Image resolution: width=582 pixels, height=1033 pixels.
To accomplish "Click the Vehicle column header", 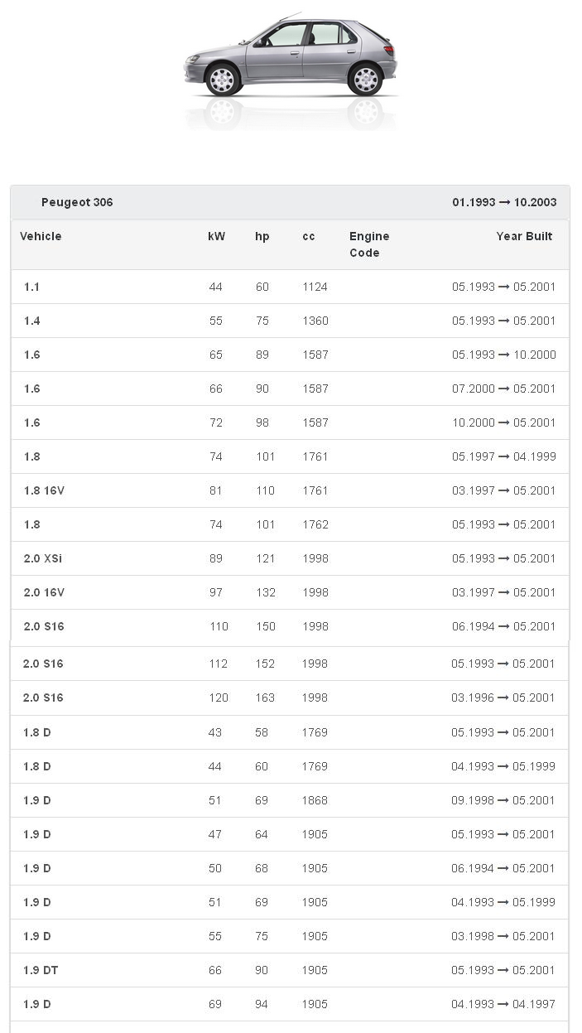I will point(41,236).
